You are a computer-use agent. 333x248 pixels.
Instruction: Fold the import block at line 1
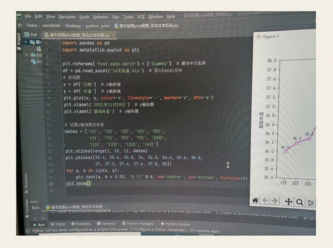[x=60, y=43]
